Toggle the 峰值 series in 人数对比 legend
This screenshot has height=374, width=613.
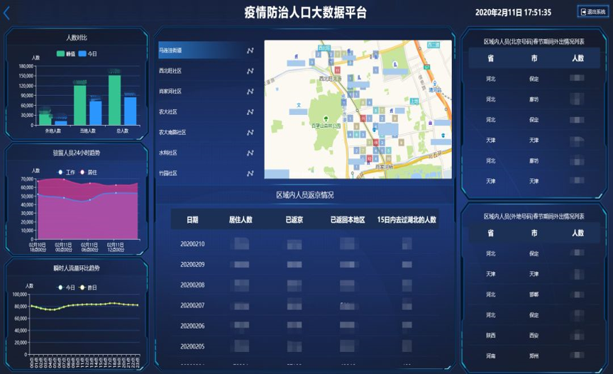pyautogui.click(x=65, y=54)
